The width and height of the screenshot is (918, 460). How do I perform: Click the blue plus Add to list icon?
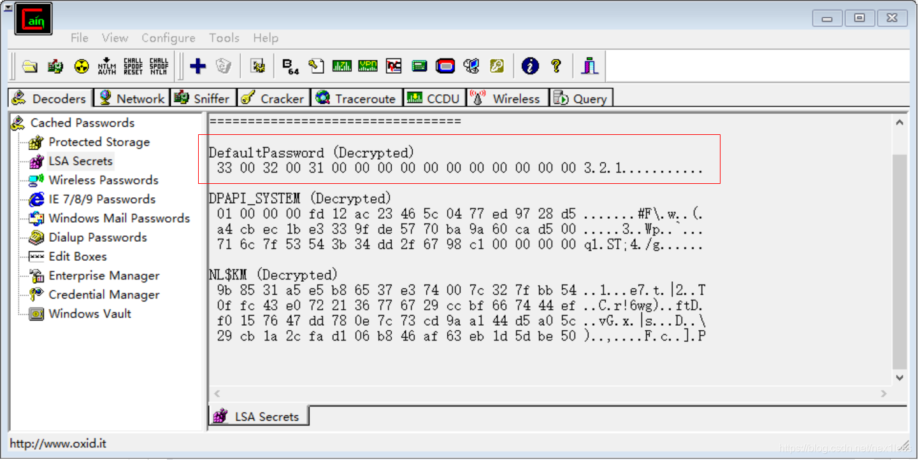[x=198, y=66]
